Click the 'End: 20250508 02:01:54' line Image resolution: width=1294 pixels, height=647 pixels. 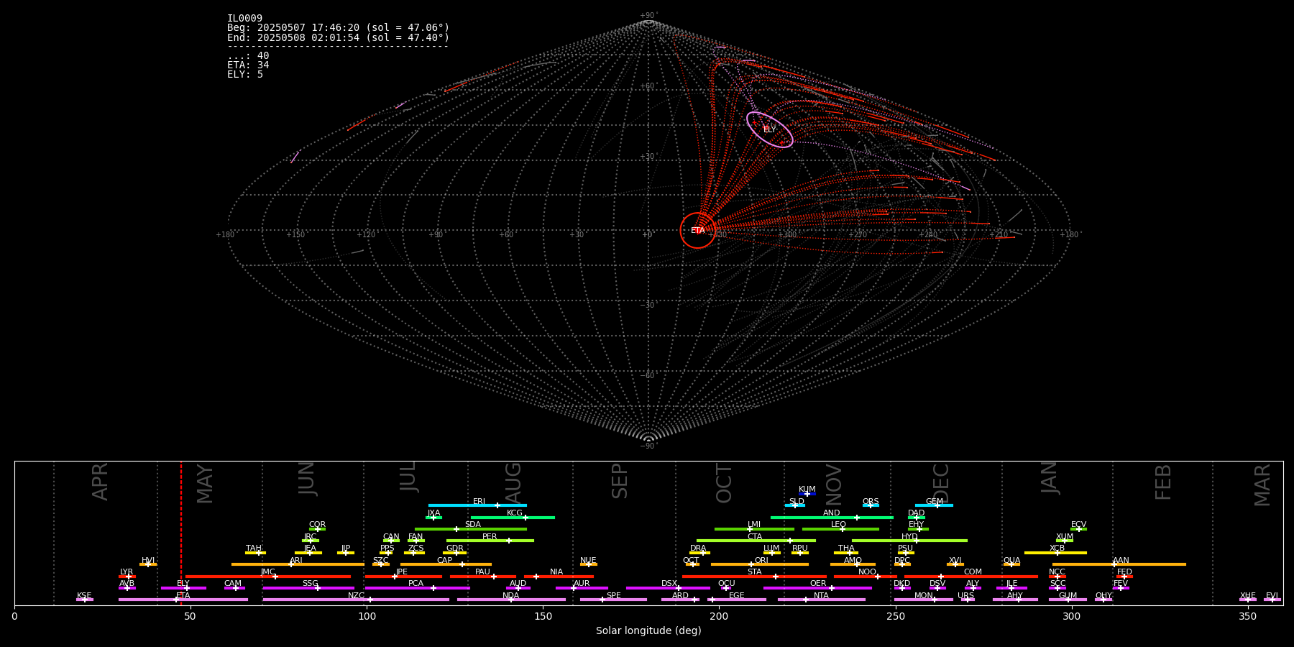click(x=338, y=37)
